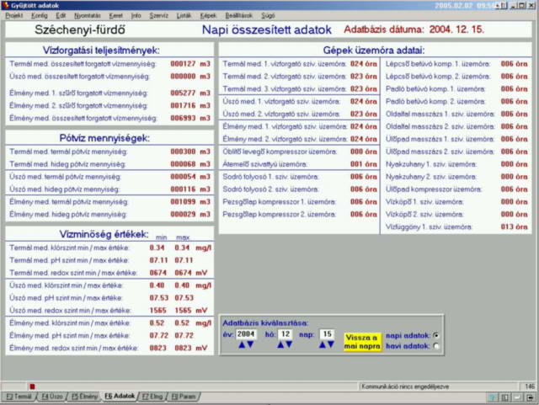Click the database date 2004. 12. 15.
Screen dimensions: 539x405
[x=456, y=29]
